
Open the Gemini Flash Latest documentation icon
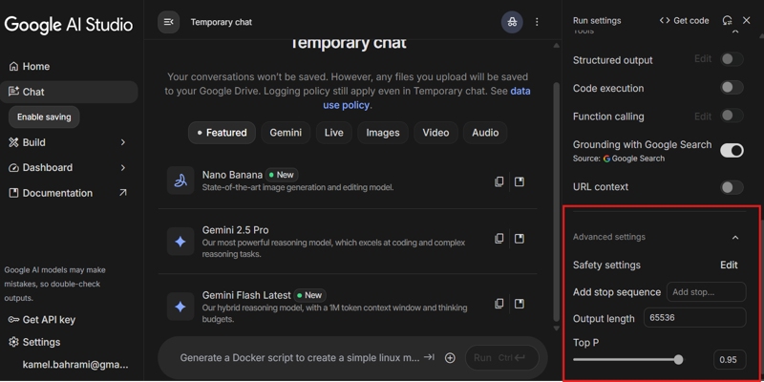pos(520,304)
